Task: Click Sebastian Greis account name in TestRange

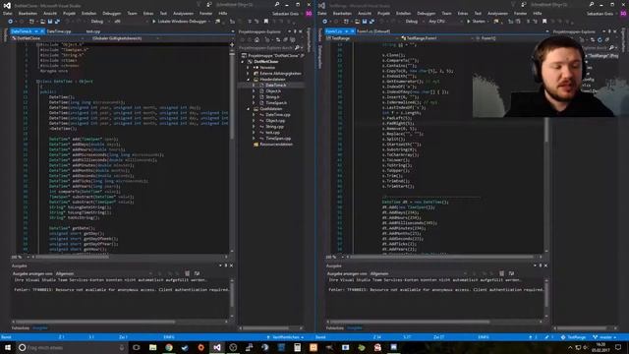Action: click(600, 14)
